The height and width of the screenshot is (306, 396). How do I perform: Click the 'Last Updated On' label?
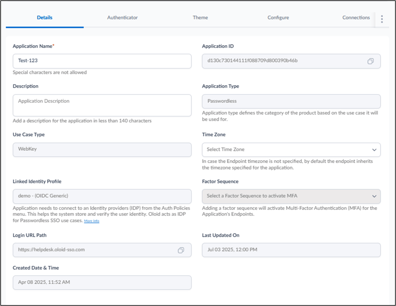(220, 235)
